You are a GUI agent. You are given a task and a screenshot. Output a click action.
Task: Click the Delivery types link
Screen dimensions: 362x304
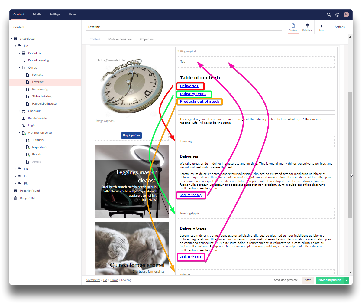[x=193, y=94]
